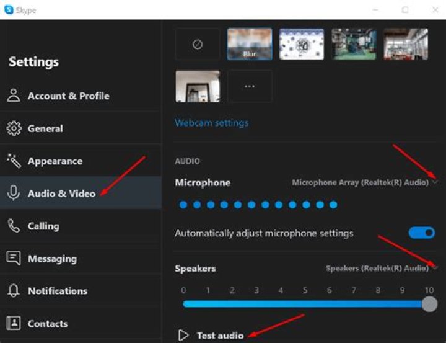Open Messaging settings
Screen dimensions: 446x343
click(x=81, y=259)
